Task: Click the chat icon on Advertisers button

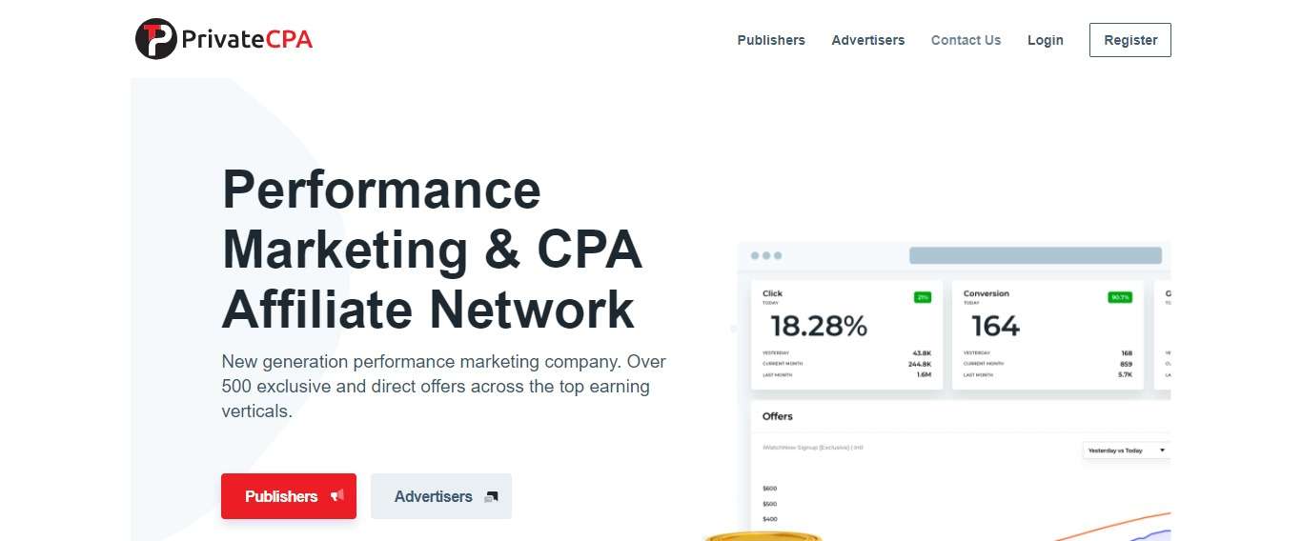Action: click(491, 496)
